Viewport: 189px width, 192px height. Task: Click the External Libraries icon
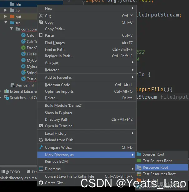click(7, 91)
